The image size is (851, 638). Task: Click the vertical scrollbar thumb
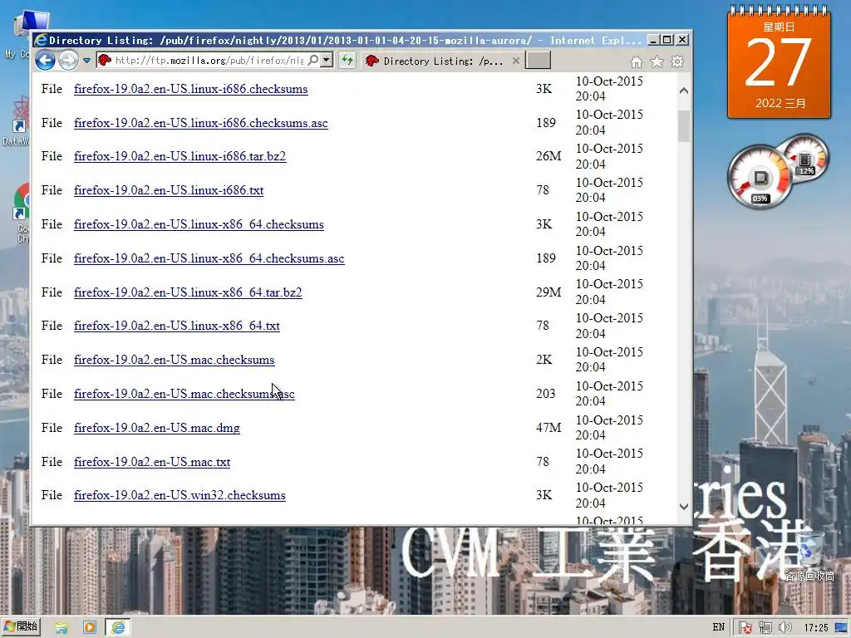pos(684,126)
